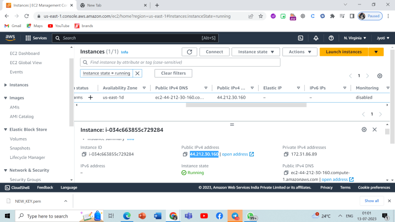Open the help question mark menu

(331, 38)
